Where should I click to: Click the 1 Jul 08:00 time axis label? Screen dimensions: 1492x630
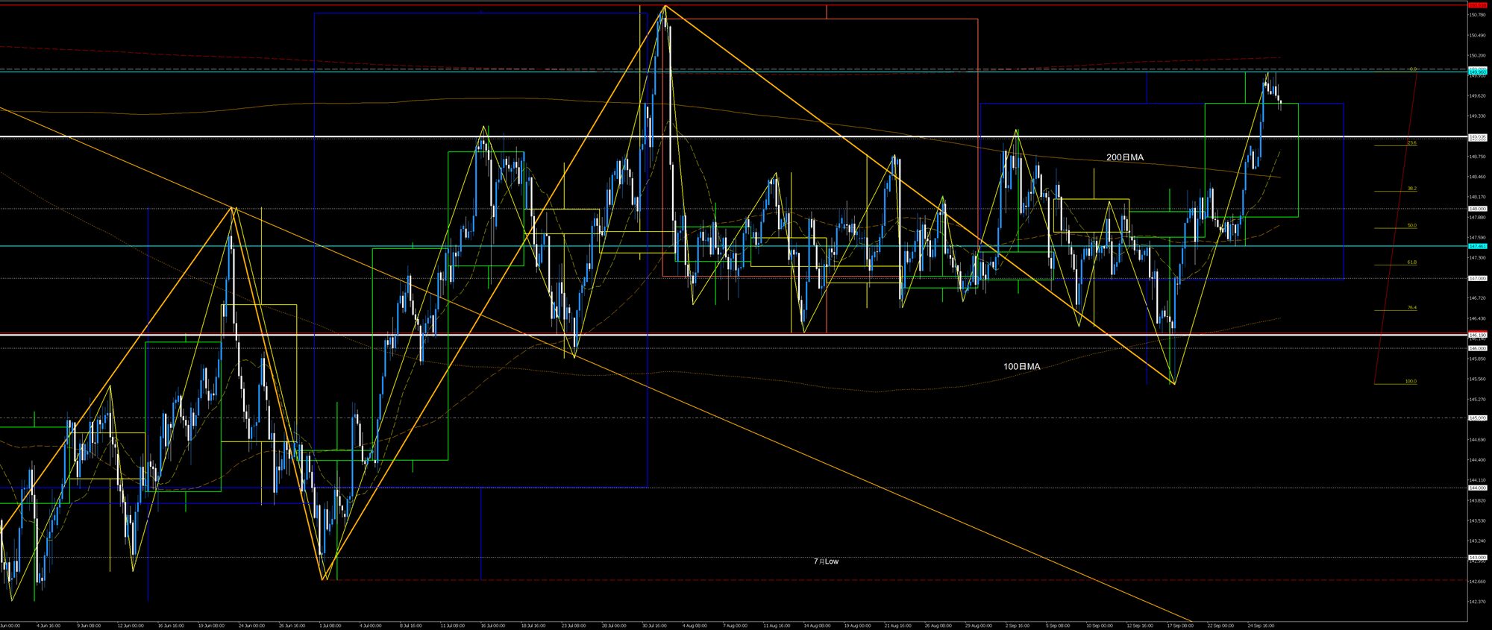pos(329,626)
